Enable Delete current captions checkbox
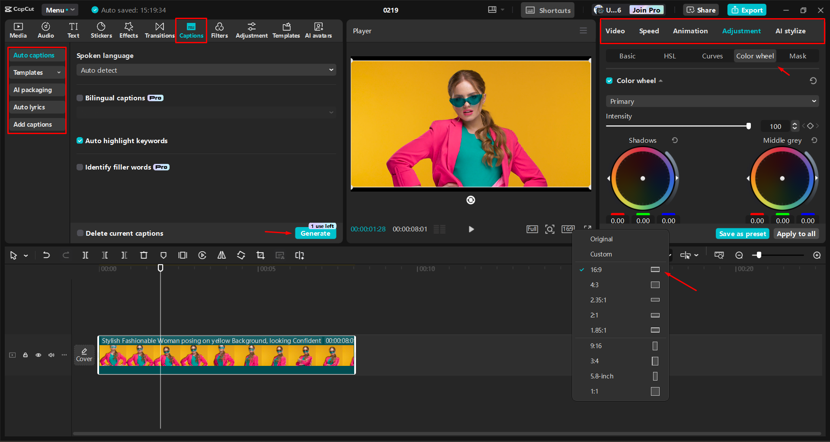Screen dimensions: 830x442 pyautogui.click(x=80, y=233)
